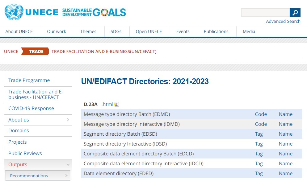This screenshot has height=181, width=307.
Task: Open Tag link for EDSD row
Action: pyautogui.click(x=259, y=134)
